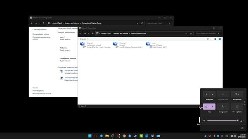Toggle Bluetooth in quick settings
Screen dimensions: 248x139
pos(206,94)
